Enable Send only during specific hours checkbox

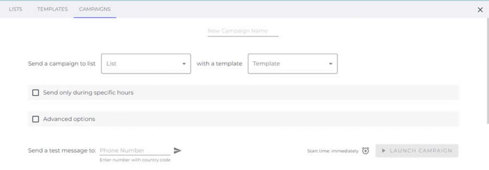[x=36, y=93]
